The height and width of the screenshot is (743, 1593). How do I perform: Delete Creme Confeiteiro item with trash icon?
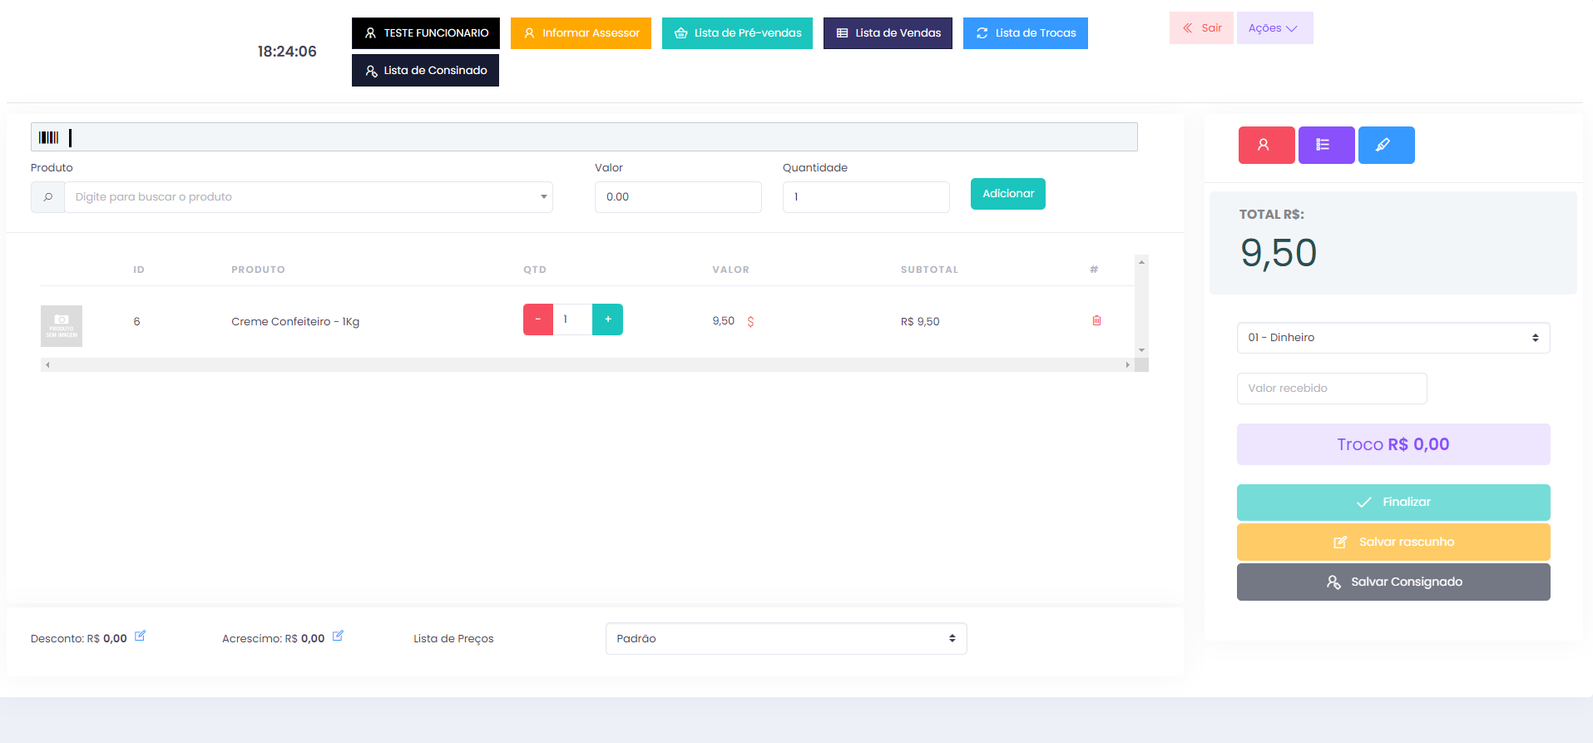1096,320
